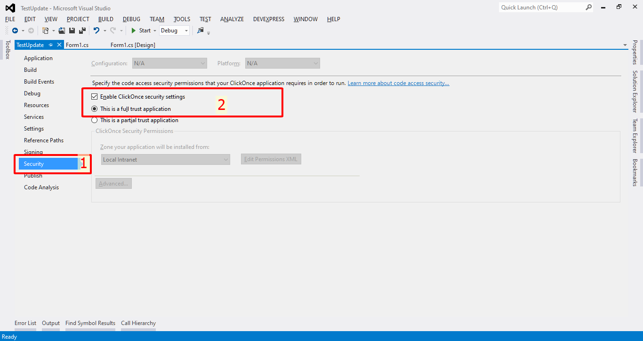Open the DEVEXPRESS menu
Image resolution: width=643 pixels, height=341 pixels.
269,19
